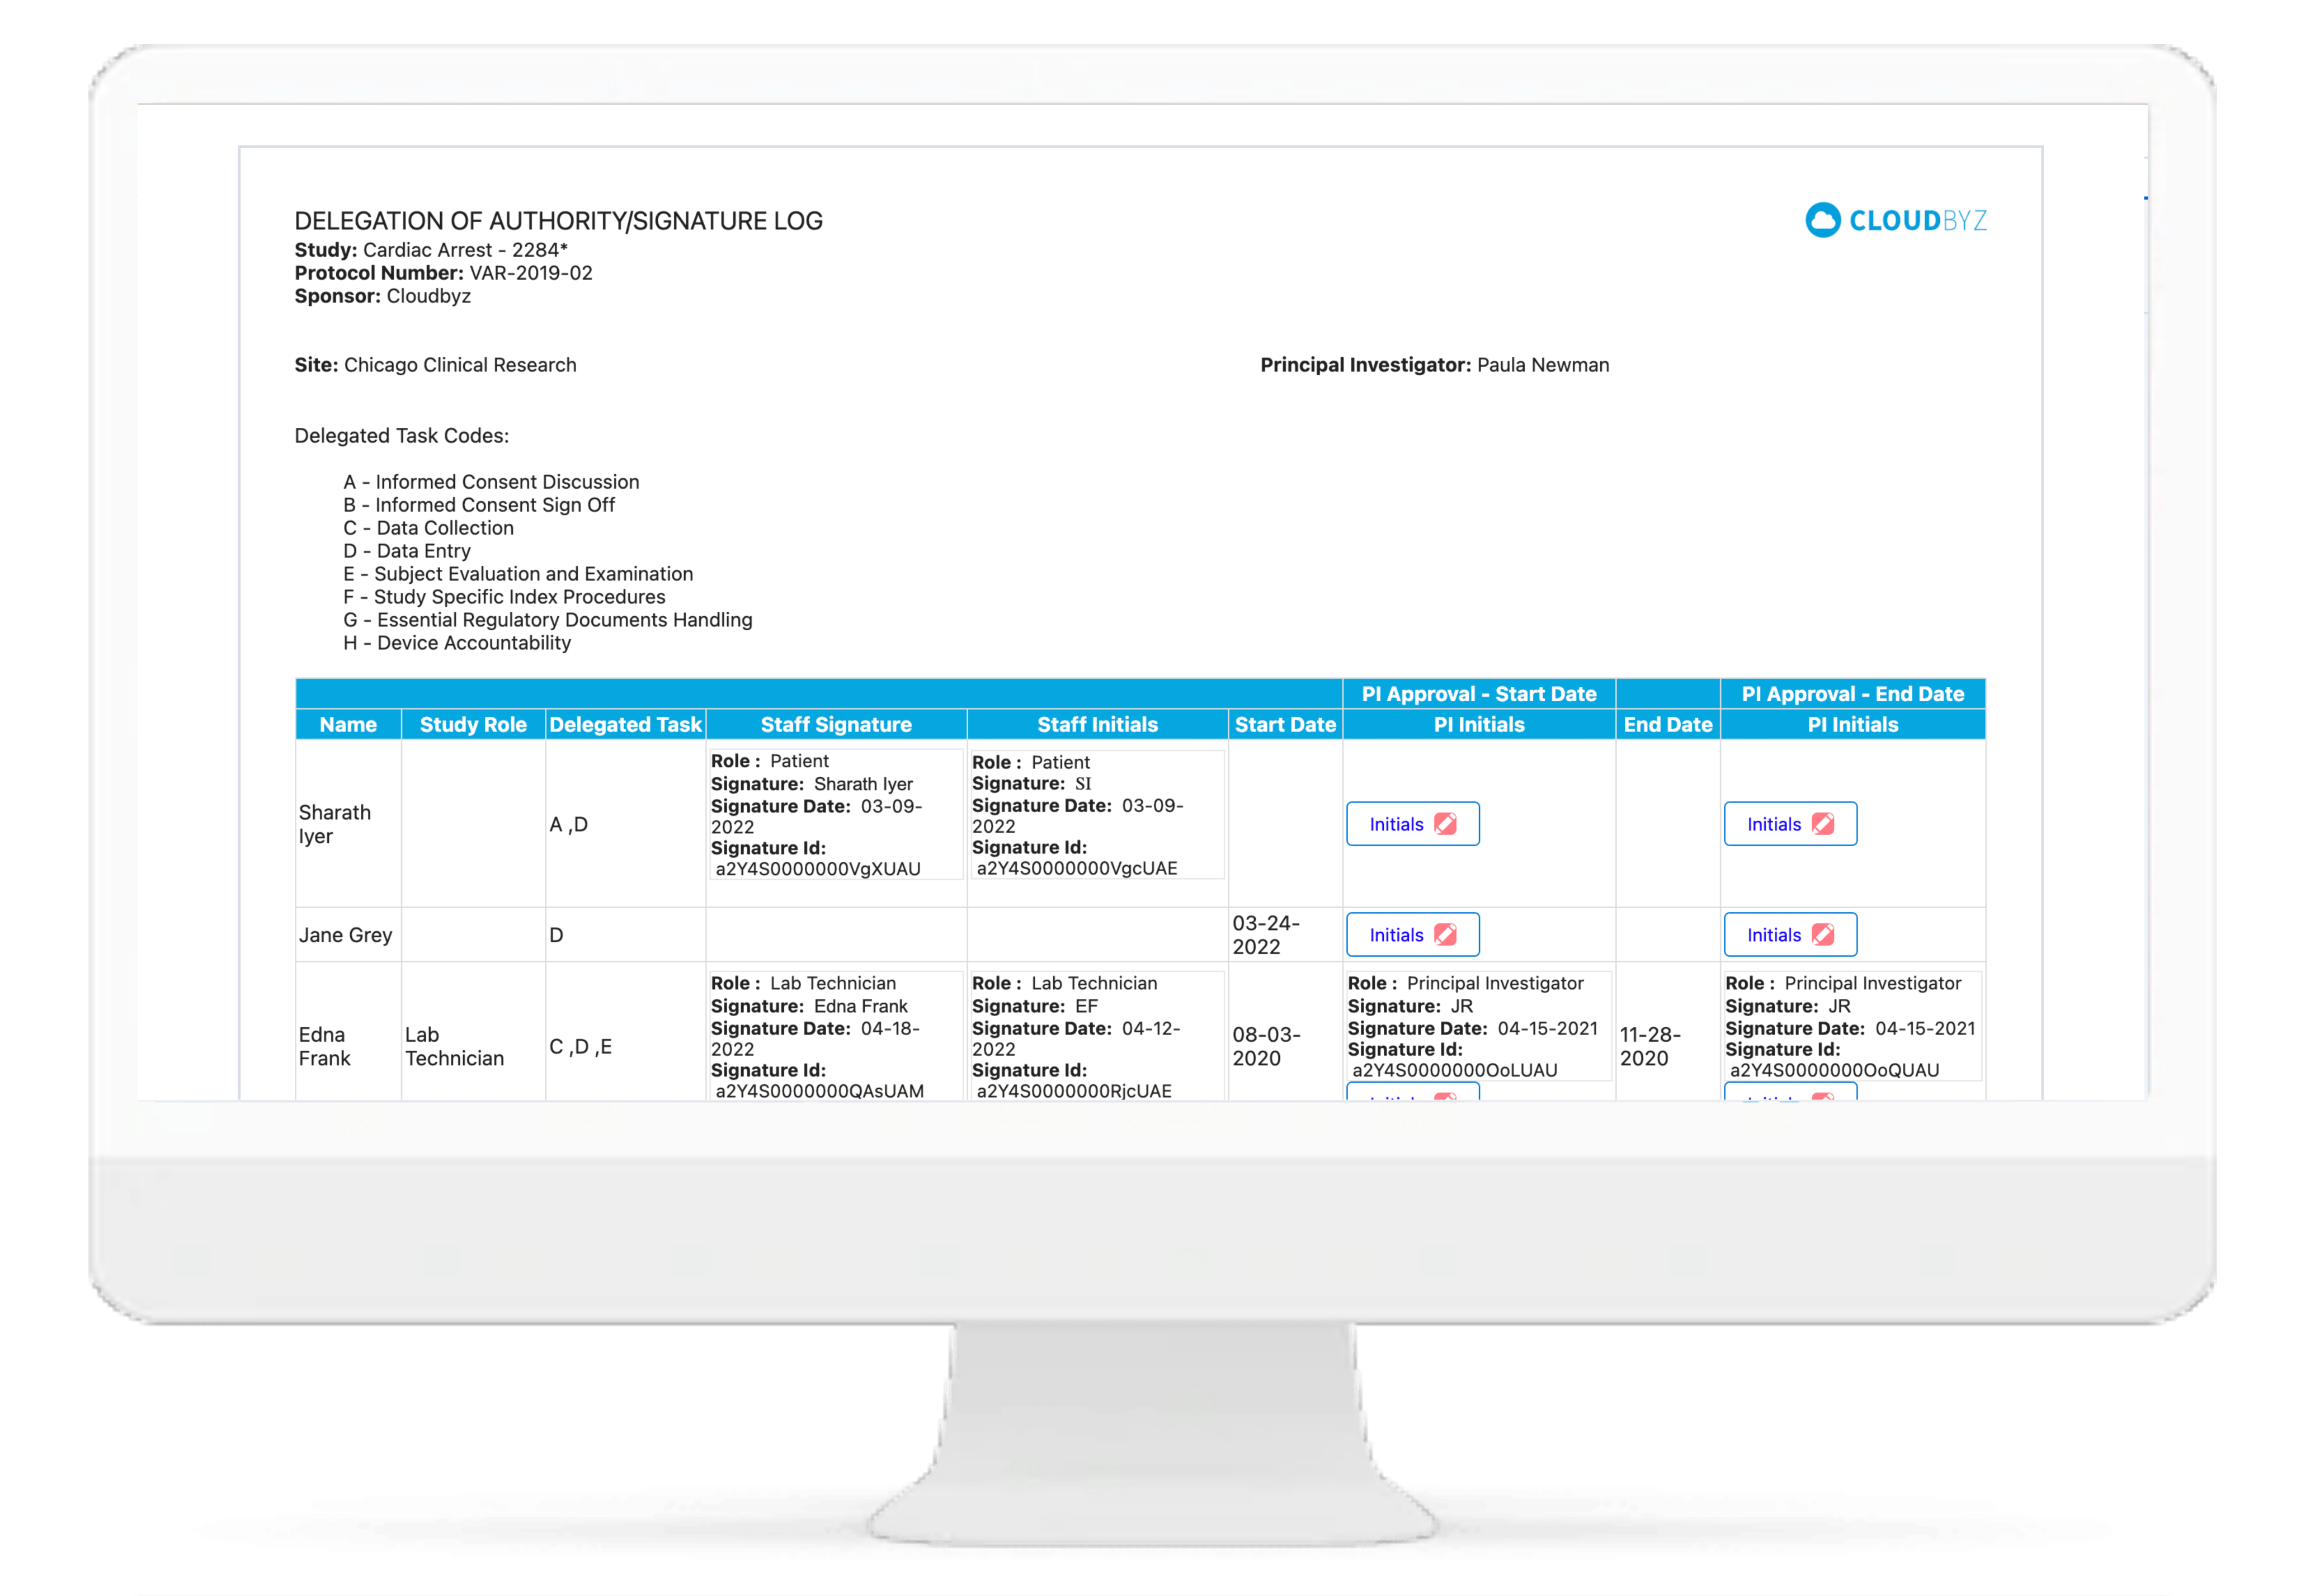Click pencil icon in Sharath Iyer start-date Initials
The image size is (2305, 1596).
click(x=1445, y=824)
